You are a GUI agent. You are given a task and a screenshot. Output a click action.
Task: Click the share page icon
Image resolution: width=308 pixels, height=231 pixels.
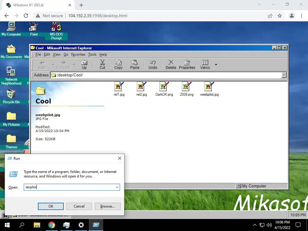(x=270, y=16)
